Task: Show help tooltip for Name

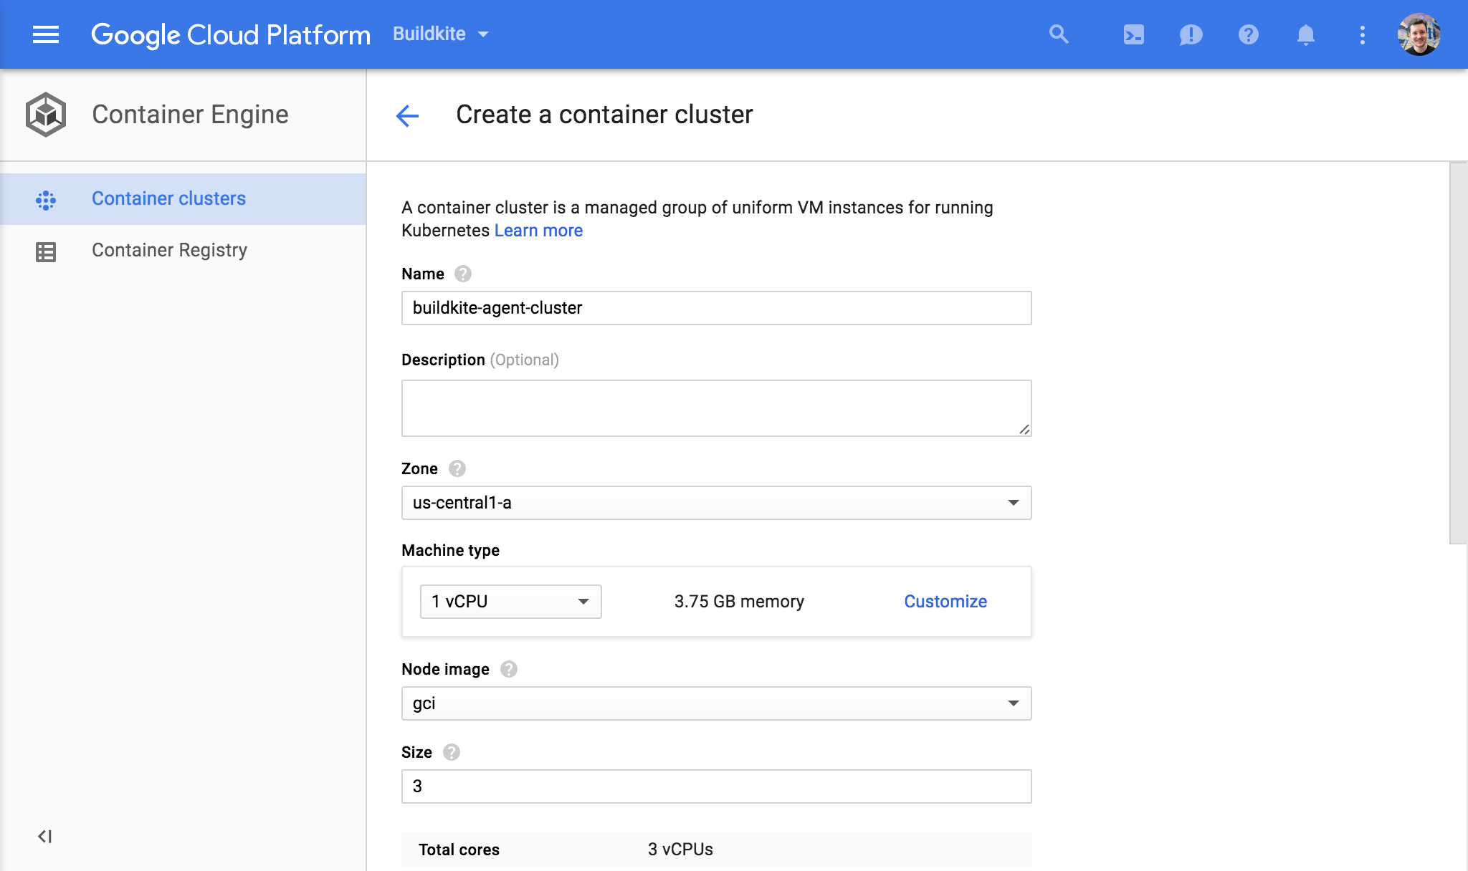Action: point(463,274)
